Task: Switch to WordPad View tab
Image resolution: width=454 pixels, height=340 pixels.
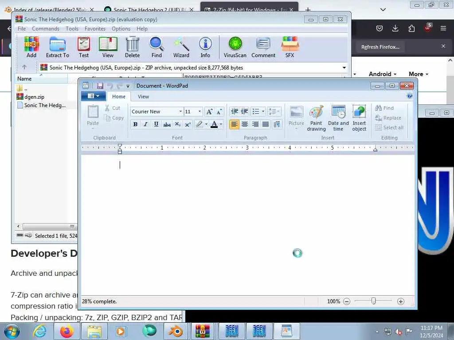Action: (143, 97)
